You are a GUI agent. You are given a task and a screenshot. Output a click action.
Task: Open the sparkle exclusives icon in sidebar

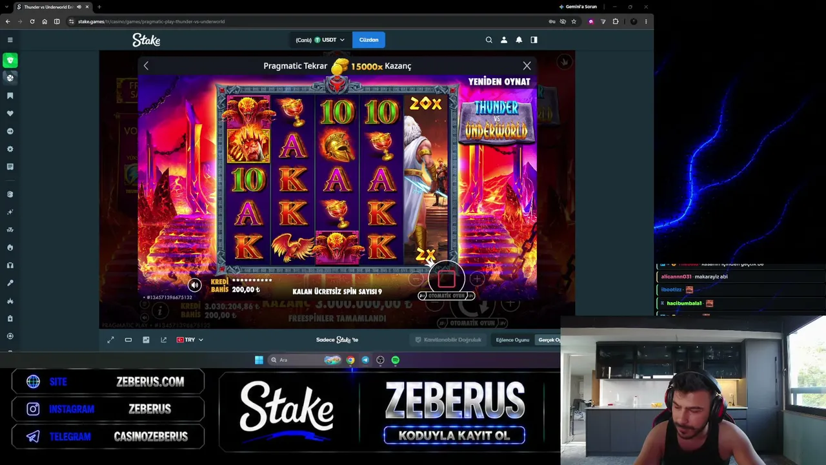[10, 212]
